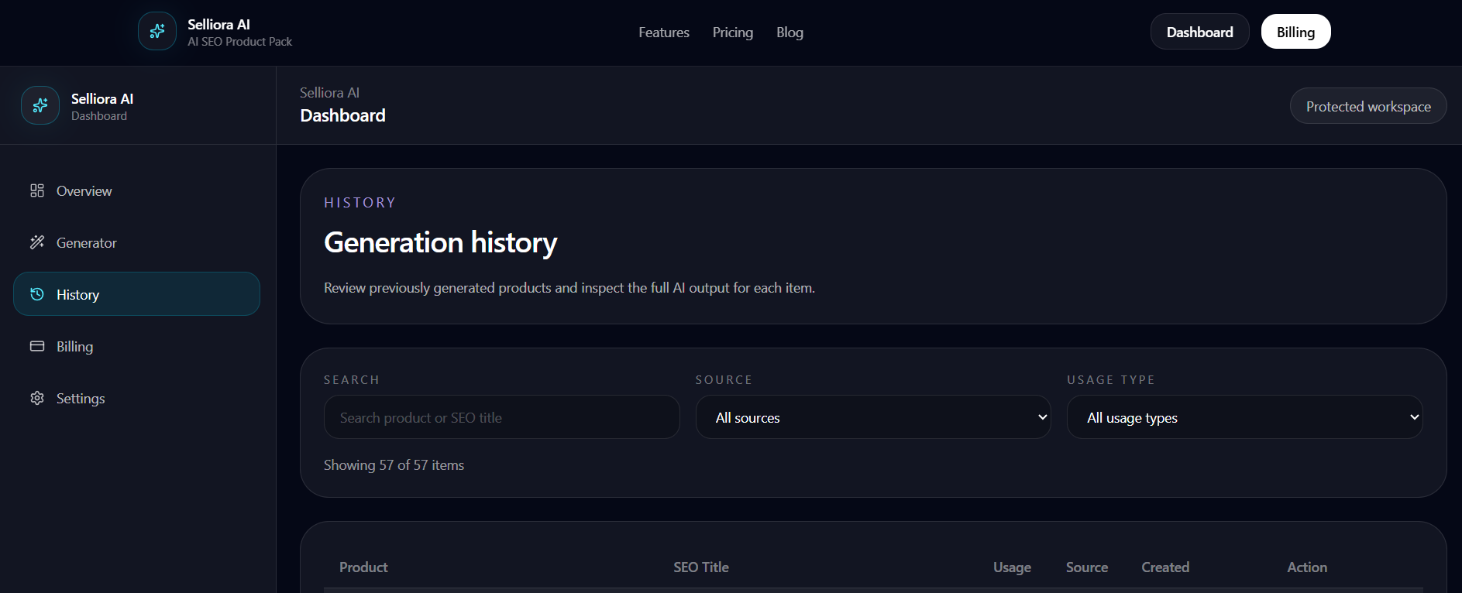Image resolution: width=1462 pixels, height=593 pixels.
Task: Click the sidebar Selliora AI sparkle logo
Action: click(x=40, y=105)
